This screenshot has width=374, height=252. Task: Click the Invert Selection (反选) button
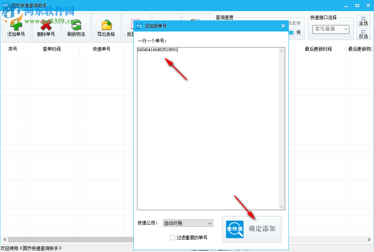[363, 34]
